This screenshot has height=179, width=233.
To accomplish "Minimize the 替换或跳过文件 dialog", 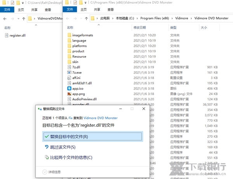I will 121,109.
